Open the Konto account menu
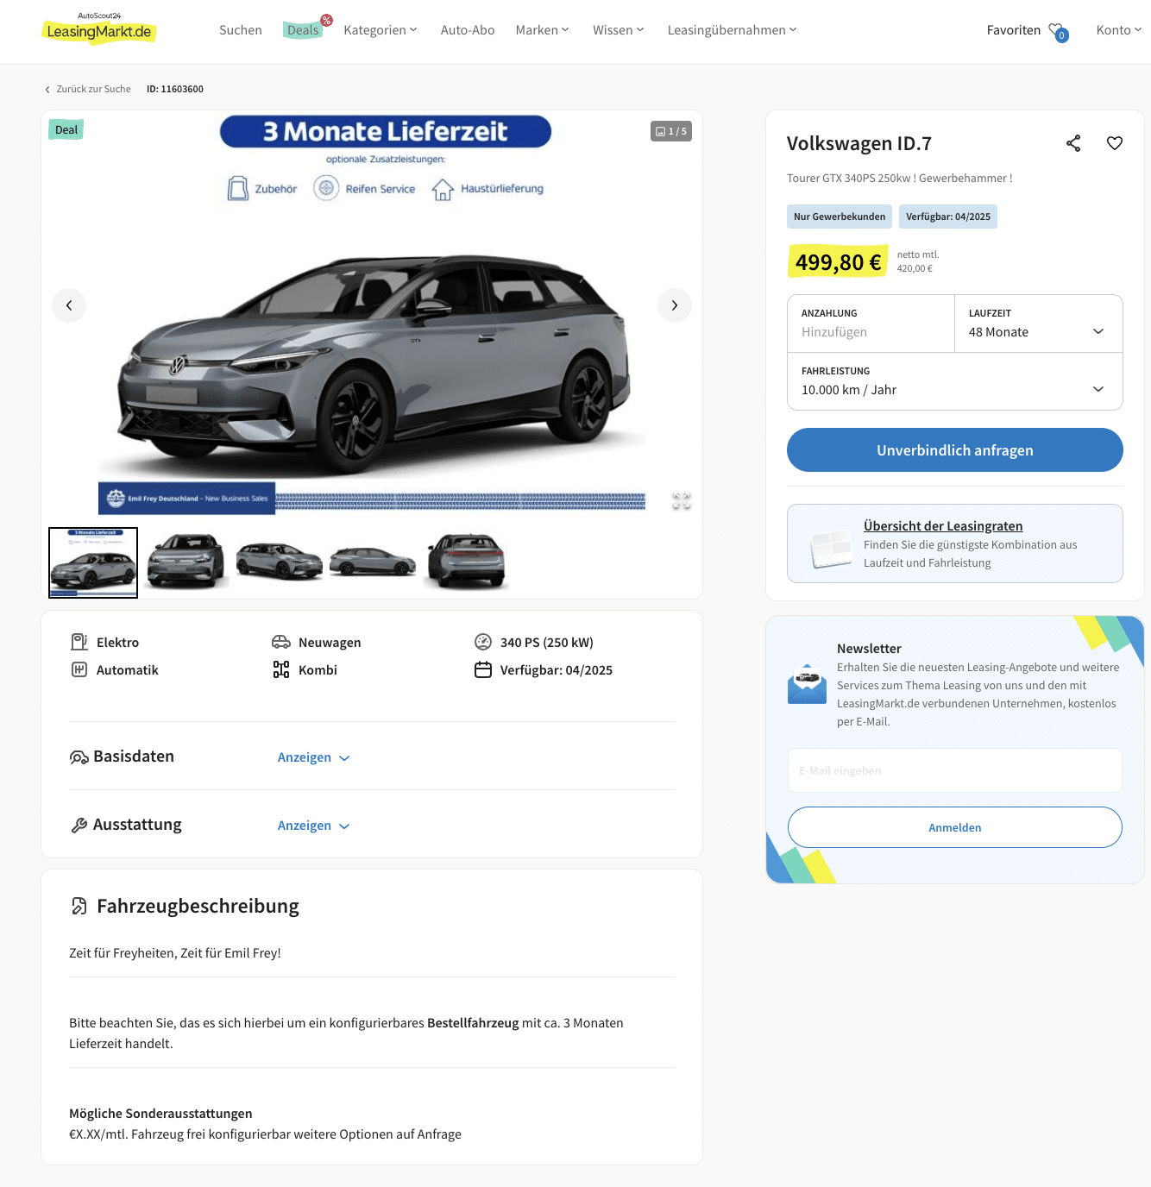Screen dimensions: 1151x1187 (1119, 30)
